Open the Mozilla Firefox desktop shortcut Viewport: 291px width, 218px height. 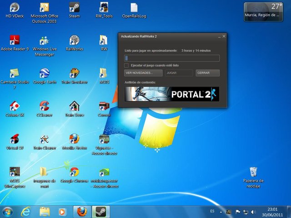coord(74,139)
